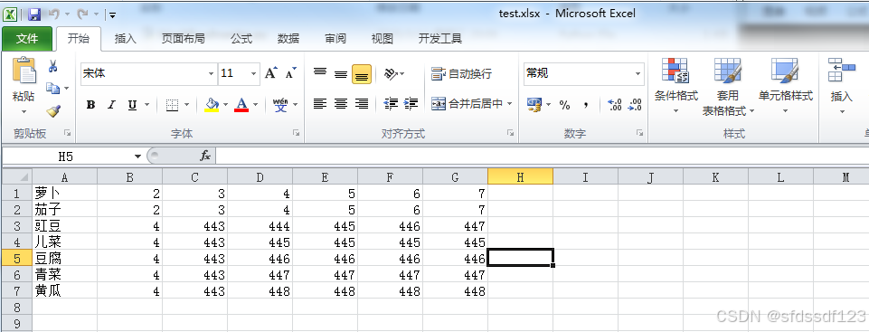Align text right
The width and height of the screenshot is (869, 332).
(362, 104)
